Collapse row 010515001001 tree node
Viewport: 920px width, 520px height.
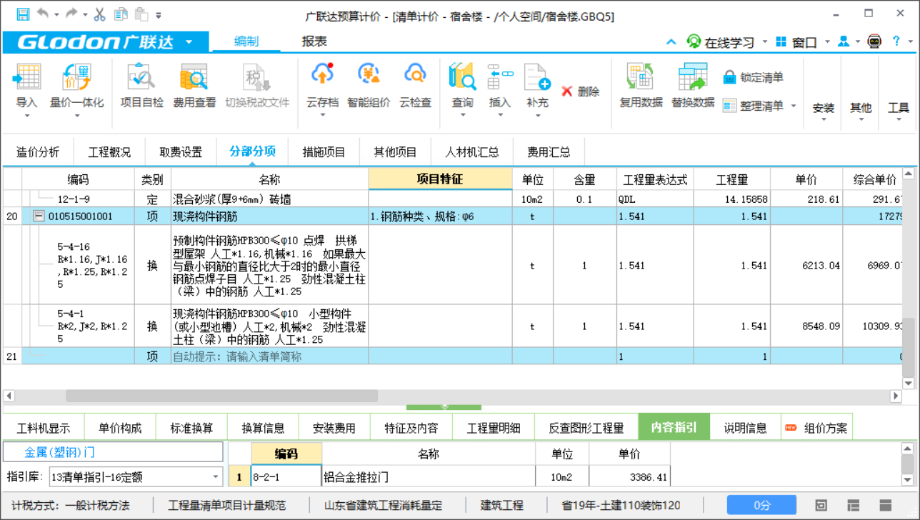tap(39, 216)
